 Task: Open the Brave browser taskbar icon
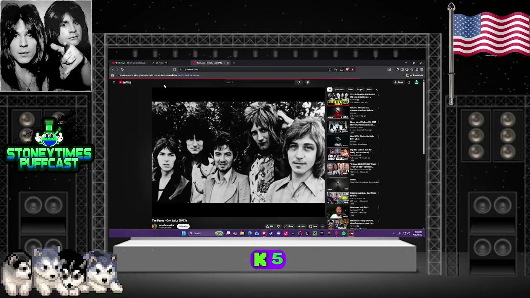point(264,233)
